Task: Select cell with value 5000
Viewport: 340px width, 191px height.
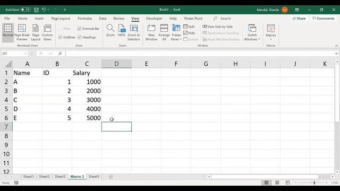Action: tap(87, 118)
